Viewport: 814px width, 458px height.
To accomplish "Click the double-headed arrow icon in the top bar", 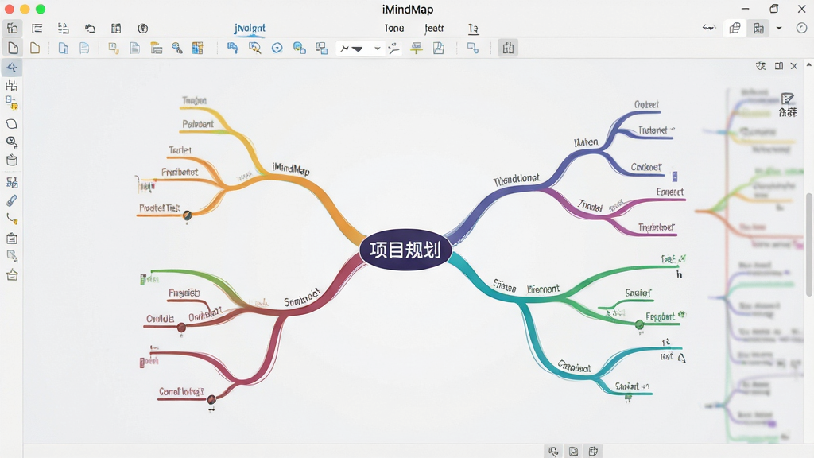I will [709, 28].
